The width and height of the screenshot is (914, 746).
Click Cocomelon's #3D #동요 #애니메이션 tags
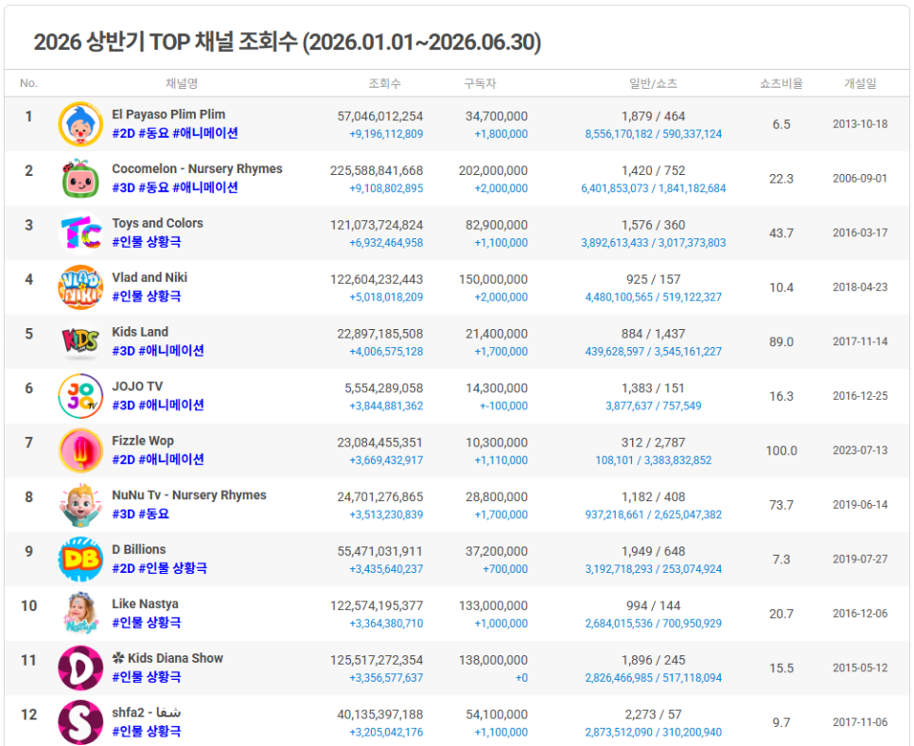pos(175,187)
